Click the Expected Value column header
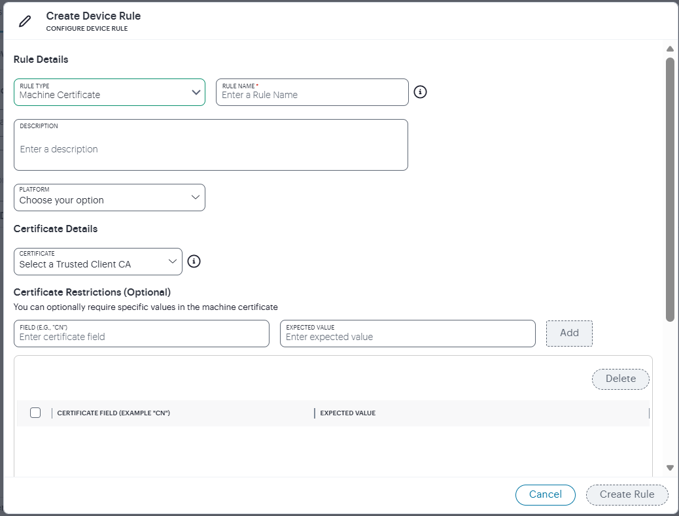Image resolution: width=679 pixels, height=516 pixels. pyautogui.click(x=348, y=413)
